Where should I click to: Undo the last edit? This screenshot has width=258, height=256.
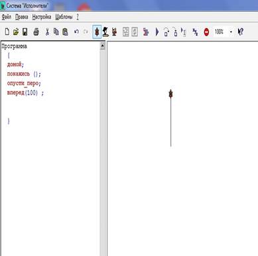[76, 32]
